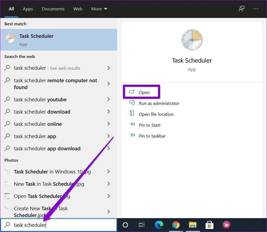This screenshot has width=267, height=232.
Task: Click search icon beside 'task scheduler online'
Action: coord(7,124)
